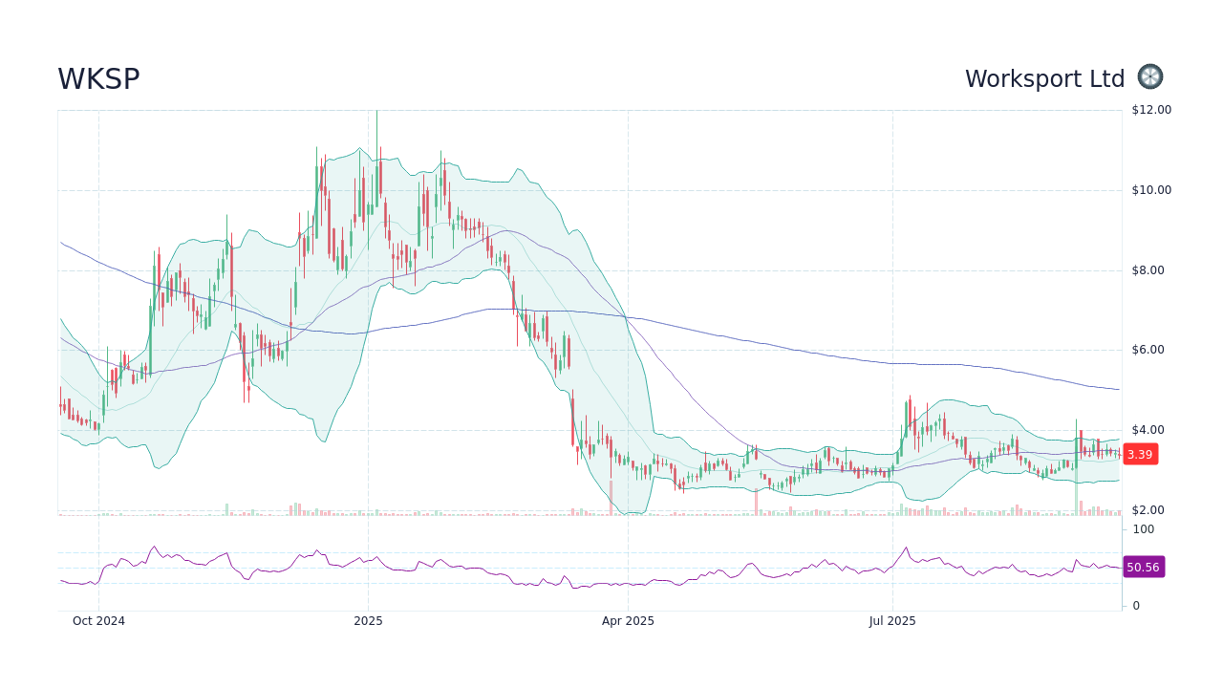This screenshot has height=688, width=1223.
Task: Click the $2.00 price axis label
Action: click(x=1147, y=509)
